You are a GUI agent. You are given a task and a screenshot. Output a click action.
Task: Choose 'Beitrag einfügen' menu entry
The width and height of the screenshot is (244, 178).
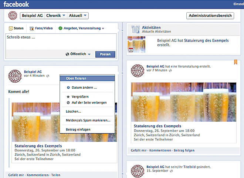pyautogui.click(x=87, y=129)
